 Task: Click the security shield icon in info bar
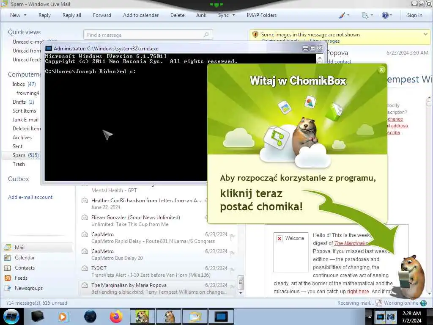coord(255,35)
